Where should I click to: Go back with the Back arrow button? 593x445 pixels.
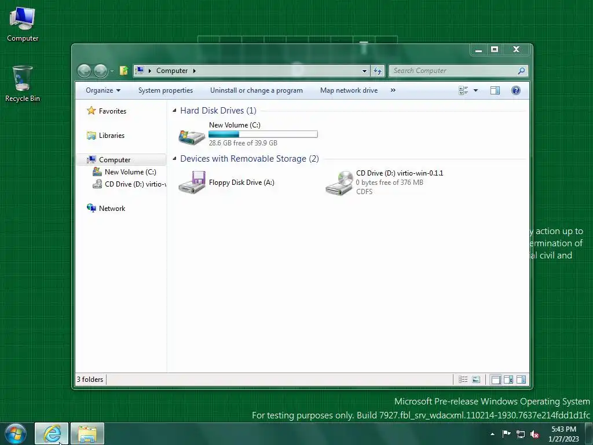coord(84,71)
